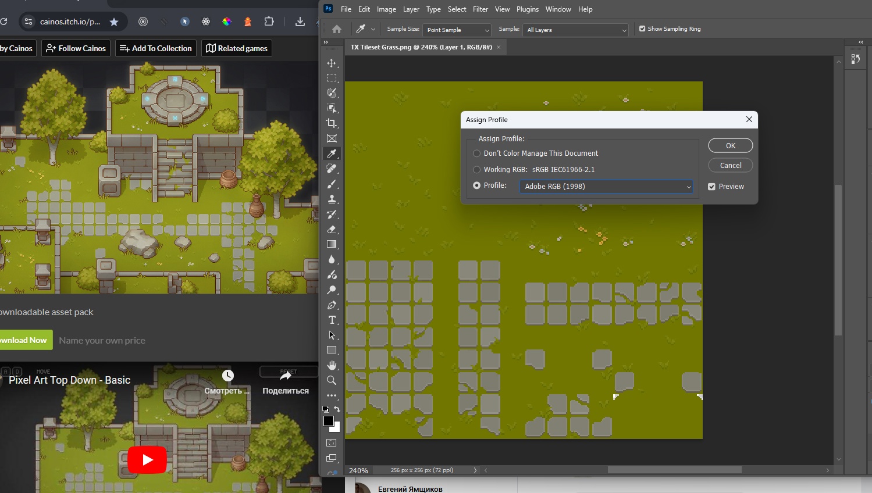Open the Edit Toolbar three-dots menu
The image size is (872, 493).
tap(332, 395)
